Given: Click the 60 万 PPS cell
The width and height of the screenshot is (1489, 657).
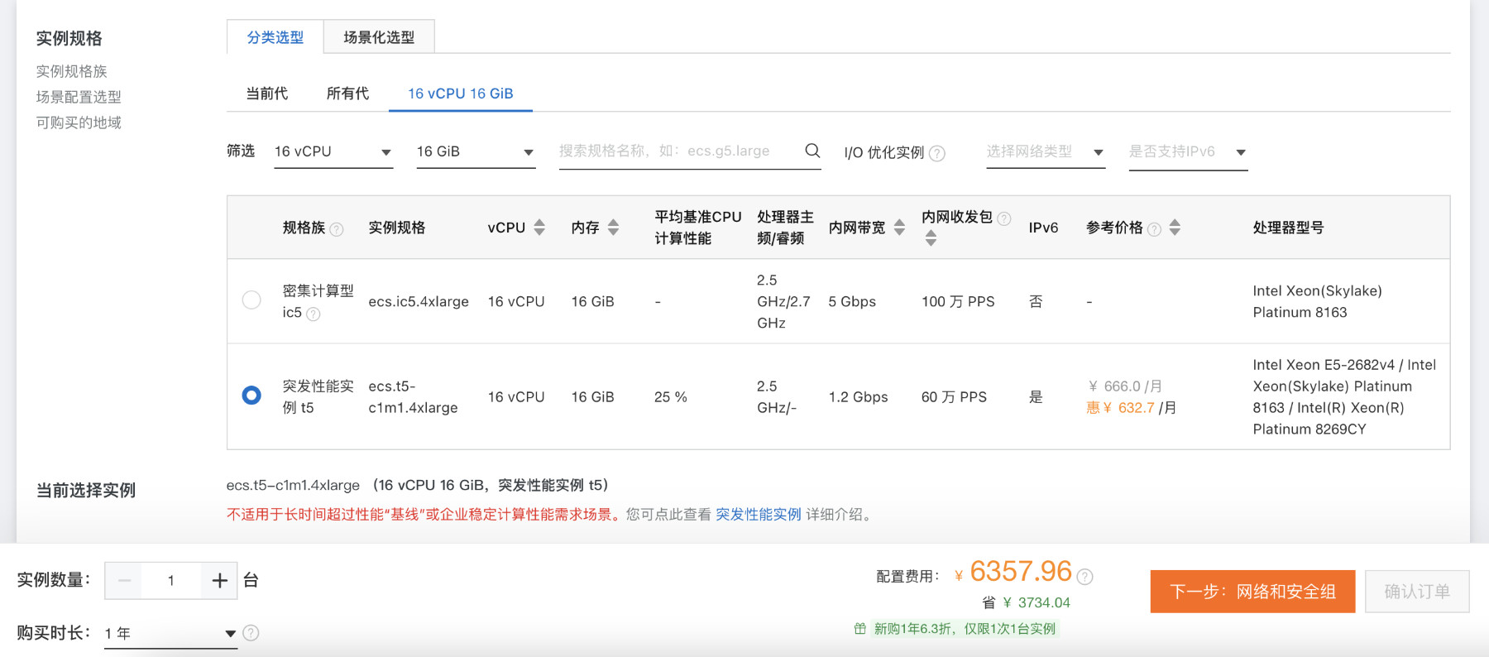Looking at the screenshot, I should pyautogui.click(x=954, y=396).
